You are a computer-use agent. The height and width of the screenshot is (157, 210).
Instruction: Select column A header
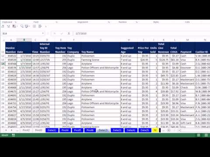pos(11,40)
